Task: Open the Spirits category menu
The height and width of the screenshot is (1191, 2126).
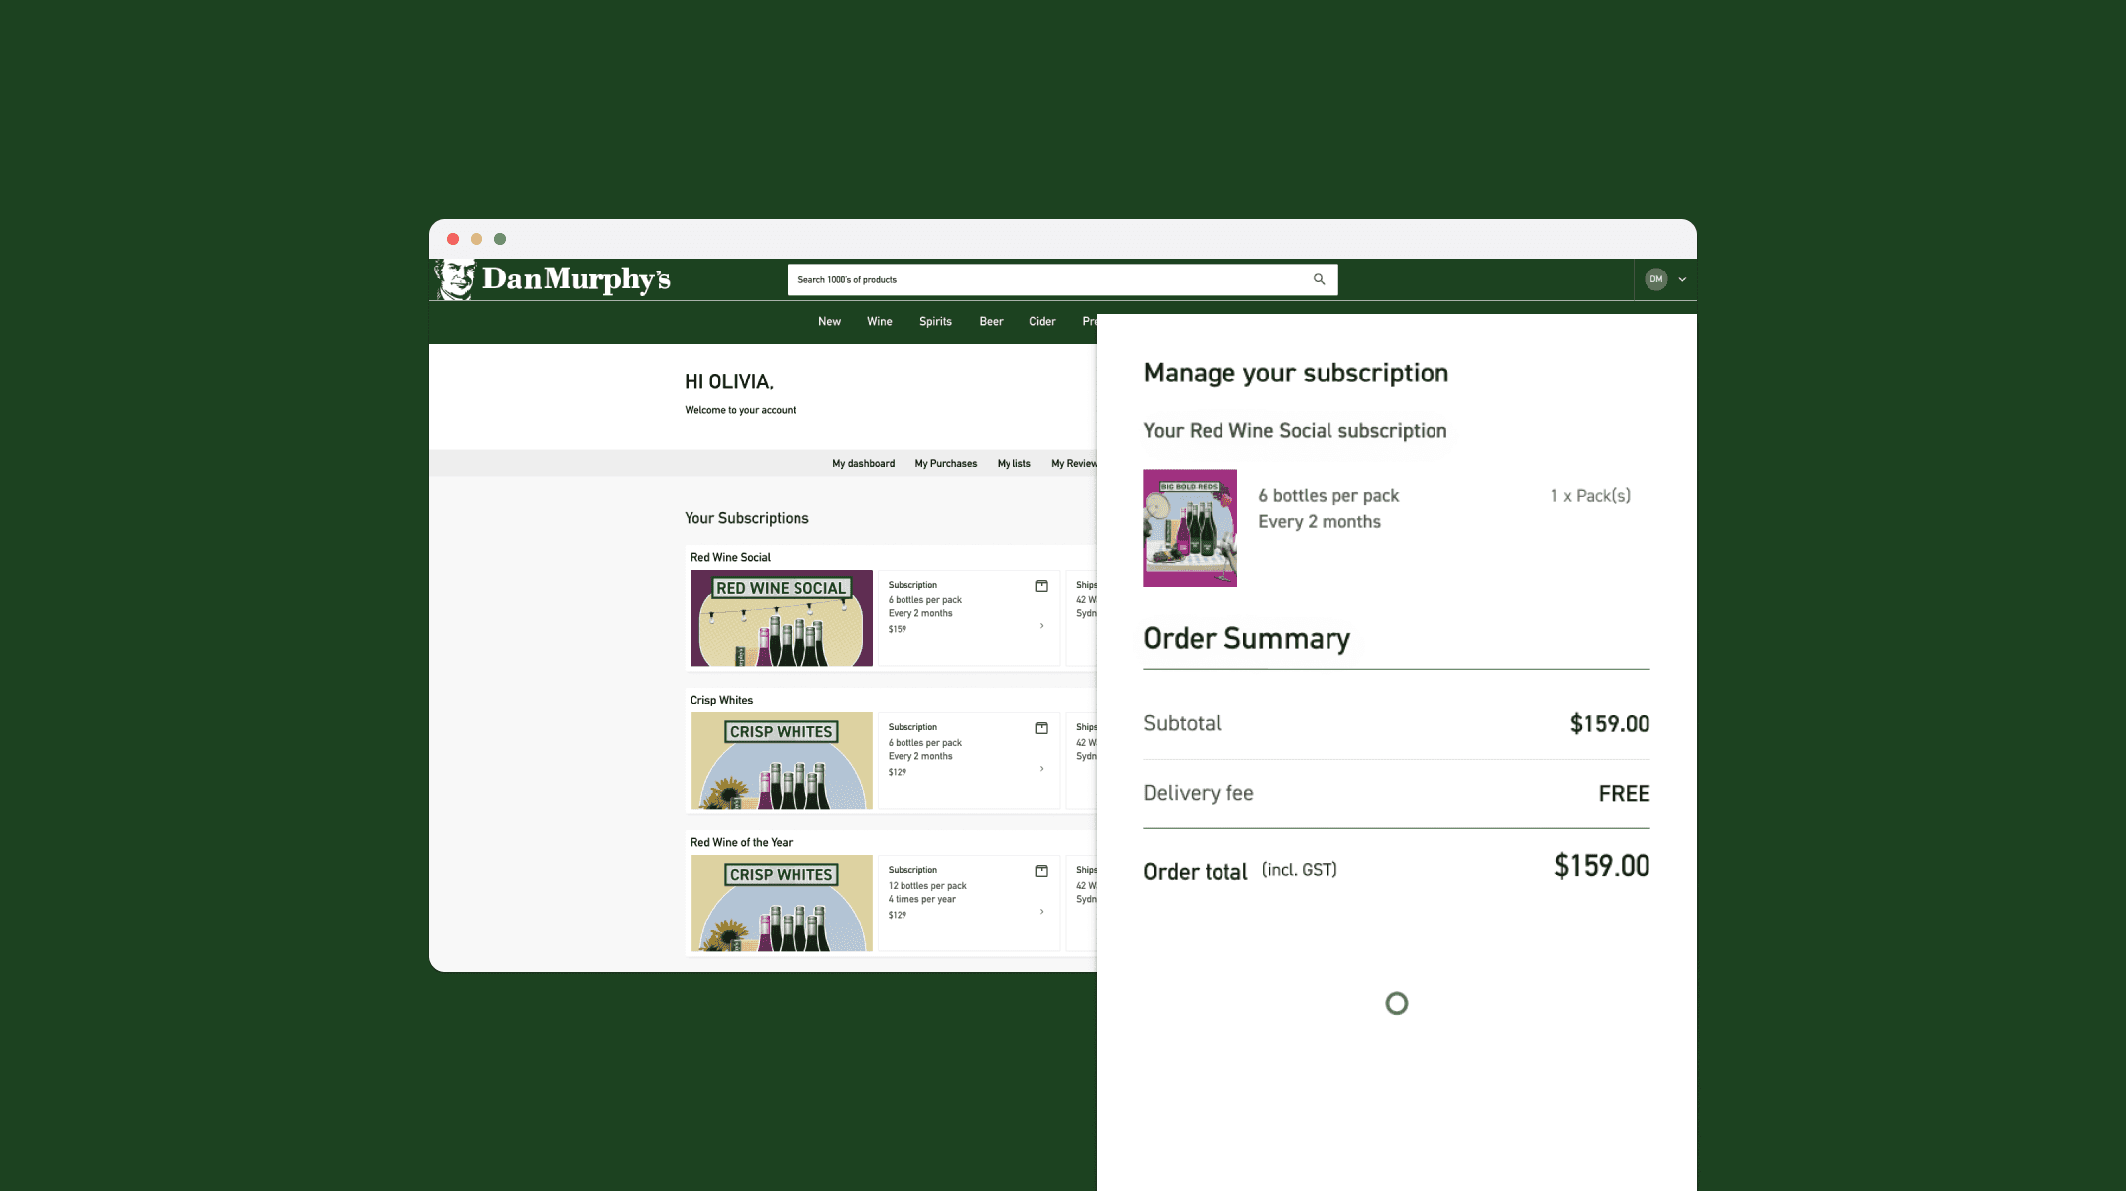Action: pos(934,321)
